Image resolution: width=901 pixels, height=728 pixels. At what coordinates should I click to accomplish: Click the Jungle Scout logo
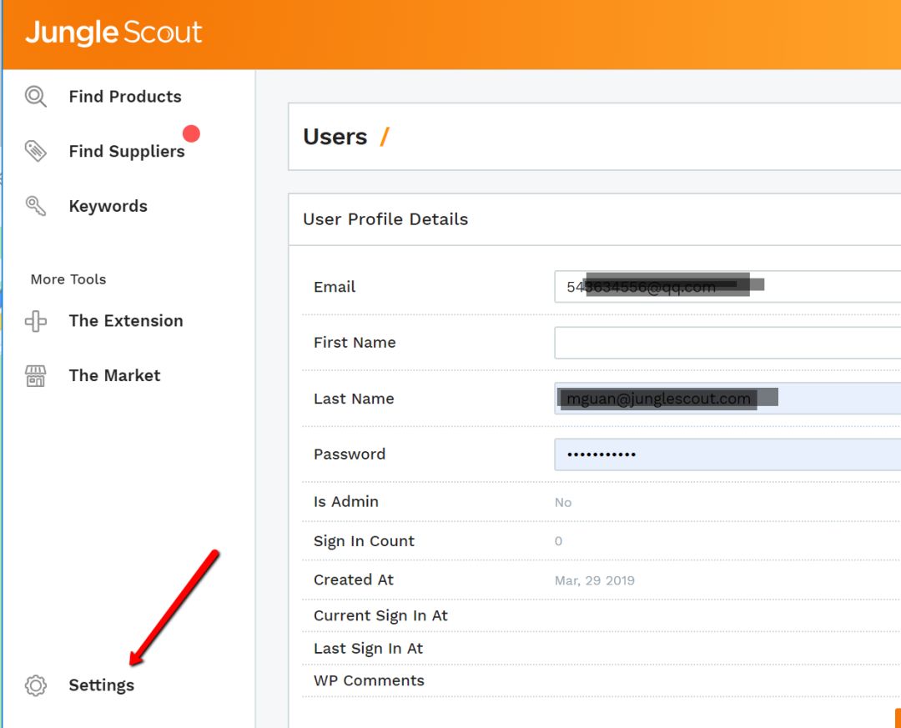coord(113,33)
